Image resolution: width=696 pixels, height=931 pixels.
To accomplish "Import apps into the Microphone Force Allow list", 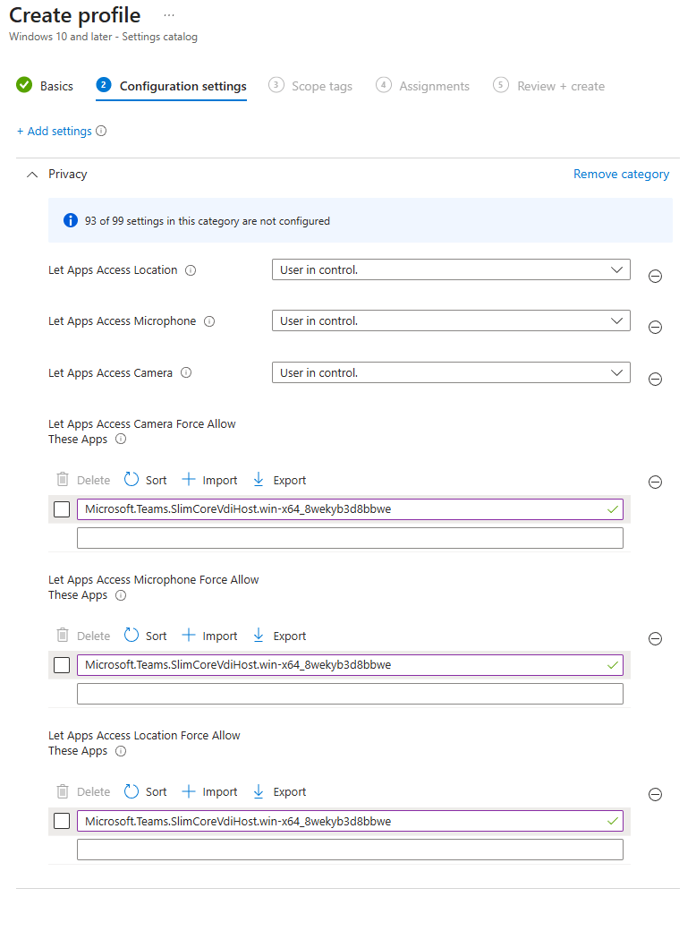I will (210, 636).
